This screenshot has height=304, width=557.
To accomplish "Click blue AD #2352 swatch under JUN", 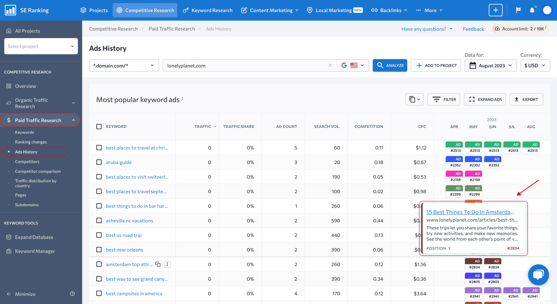I will pyautogui.click(x=493, y=162).
